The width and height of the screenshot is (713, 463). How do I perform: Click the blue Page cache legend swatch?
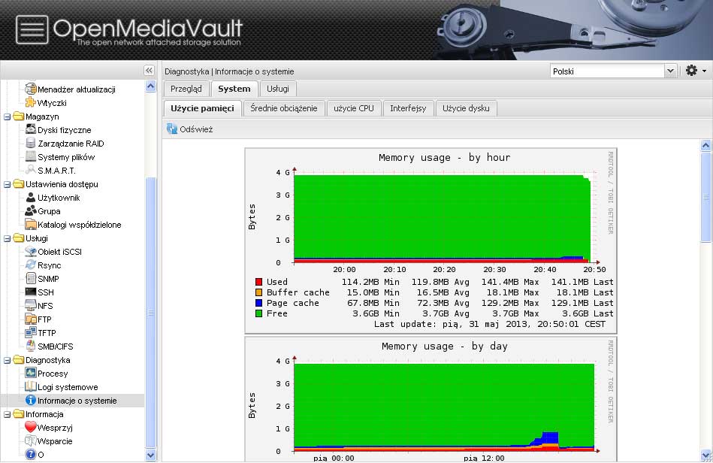coord(258,303)
